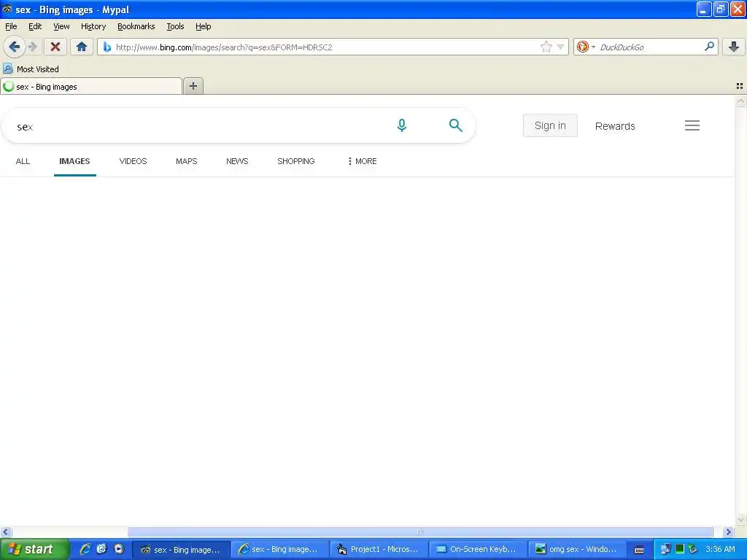Click the 3:36 AM taskbar clock
The height and width of the screenshot is (560, 747).
tap(720, 549)
